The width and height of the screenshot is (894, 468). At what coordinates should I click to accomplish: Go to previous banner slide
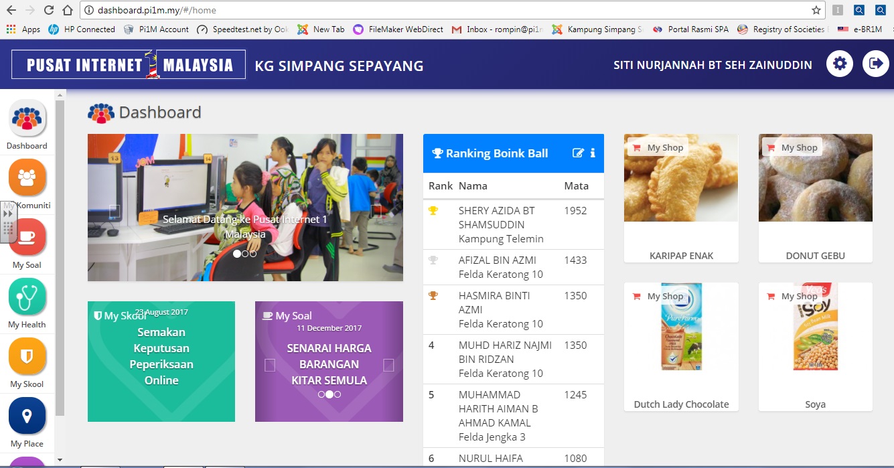[115, 212]
